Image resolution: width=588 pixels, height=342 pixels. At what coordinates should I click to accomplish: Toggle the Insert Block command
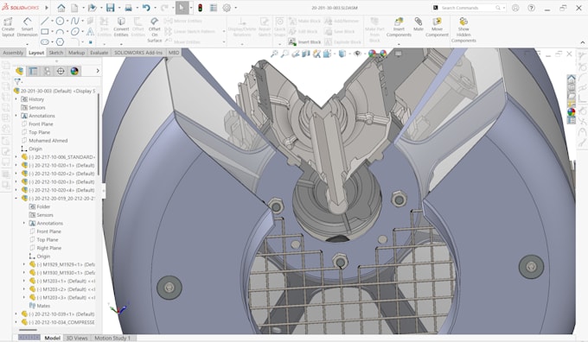pos(305,42)
